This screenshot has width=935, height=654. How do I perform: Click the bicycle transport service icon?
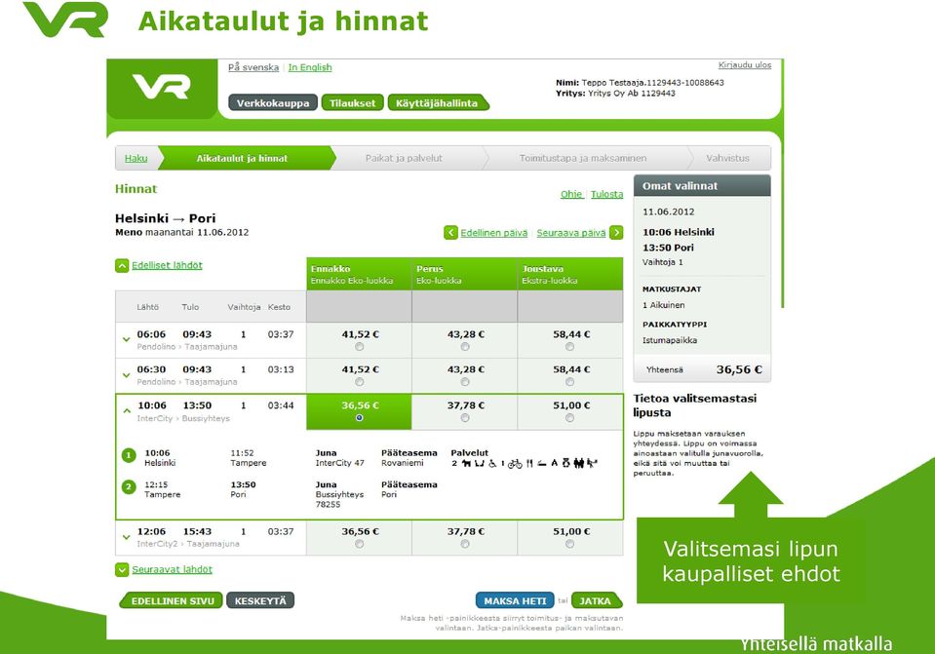(515, 463)
